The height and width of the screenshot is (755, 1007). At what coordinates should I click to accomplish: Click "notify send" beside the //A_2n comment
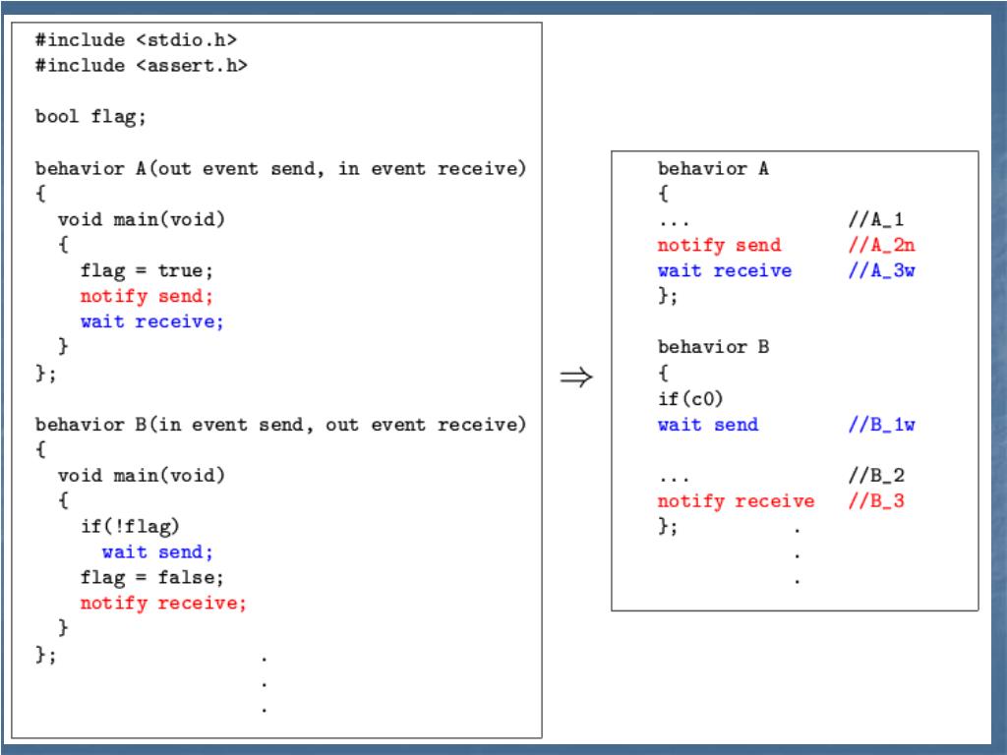(x=719, y=246)
